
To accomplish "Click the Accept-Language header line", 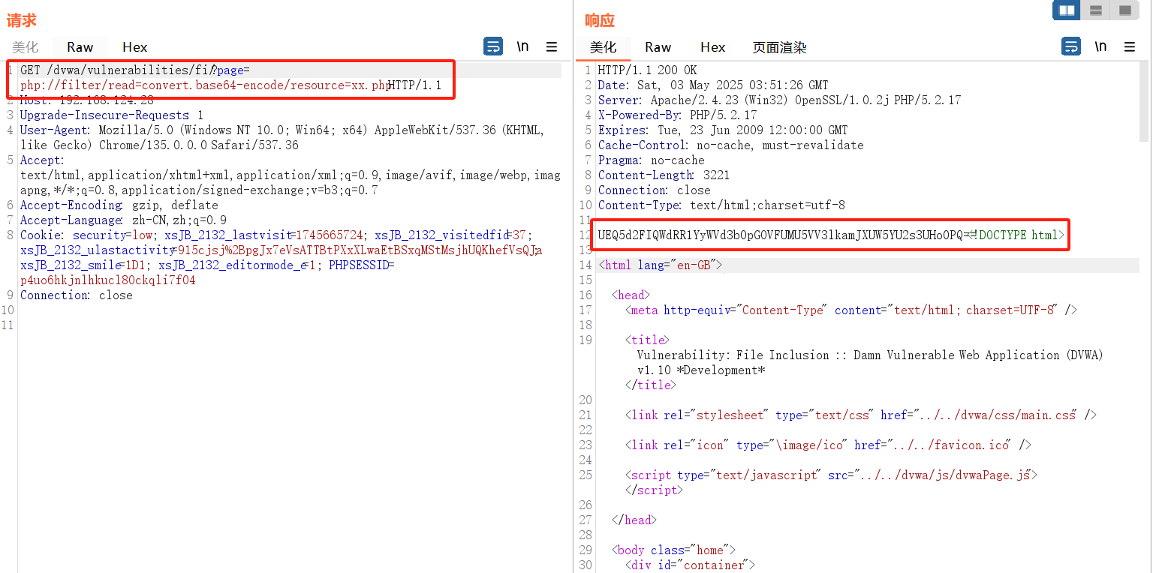I will [123, 220].
